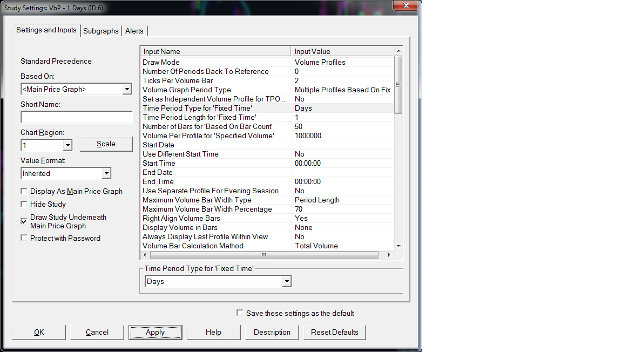Click the horizontal scrollbar right arrow
Screen dimensions: 622x352
389,255
